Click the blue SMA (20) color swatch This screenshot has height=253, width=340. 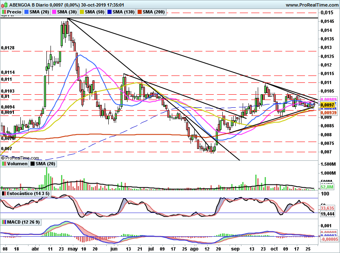(26, 12)
